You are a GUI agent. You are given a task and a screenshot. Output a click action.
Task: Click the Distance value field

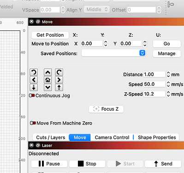(x=154, y=74)
